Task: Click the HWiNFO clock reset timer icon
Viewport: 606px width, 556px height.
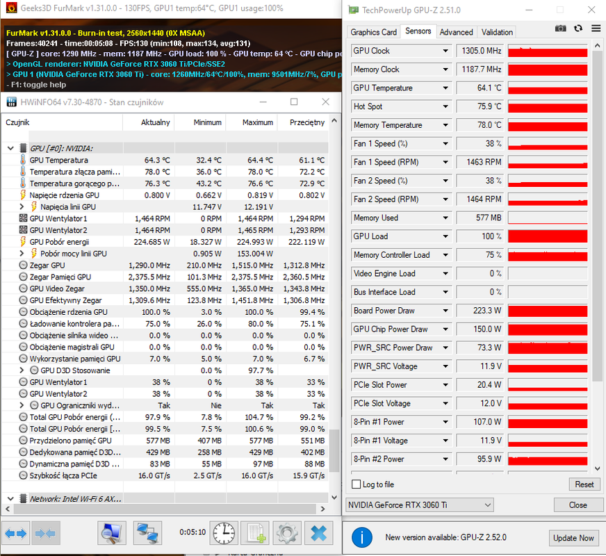Action: point(224,534)
